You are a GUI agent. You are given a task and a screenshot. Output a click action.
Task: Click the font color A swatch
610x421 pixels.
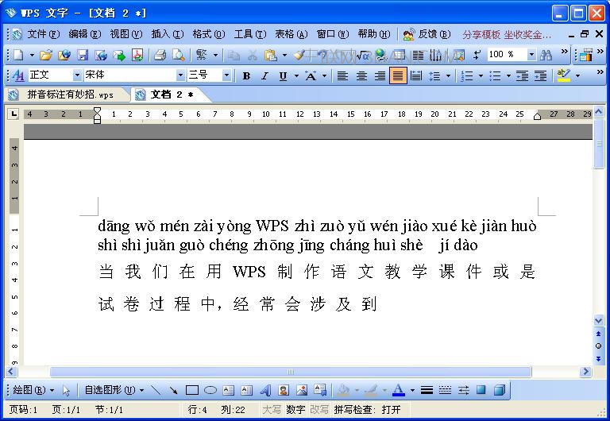point(399,389)
